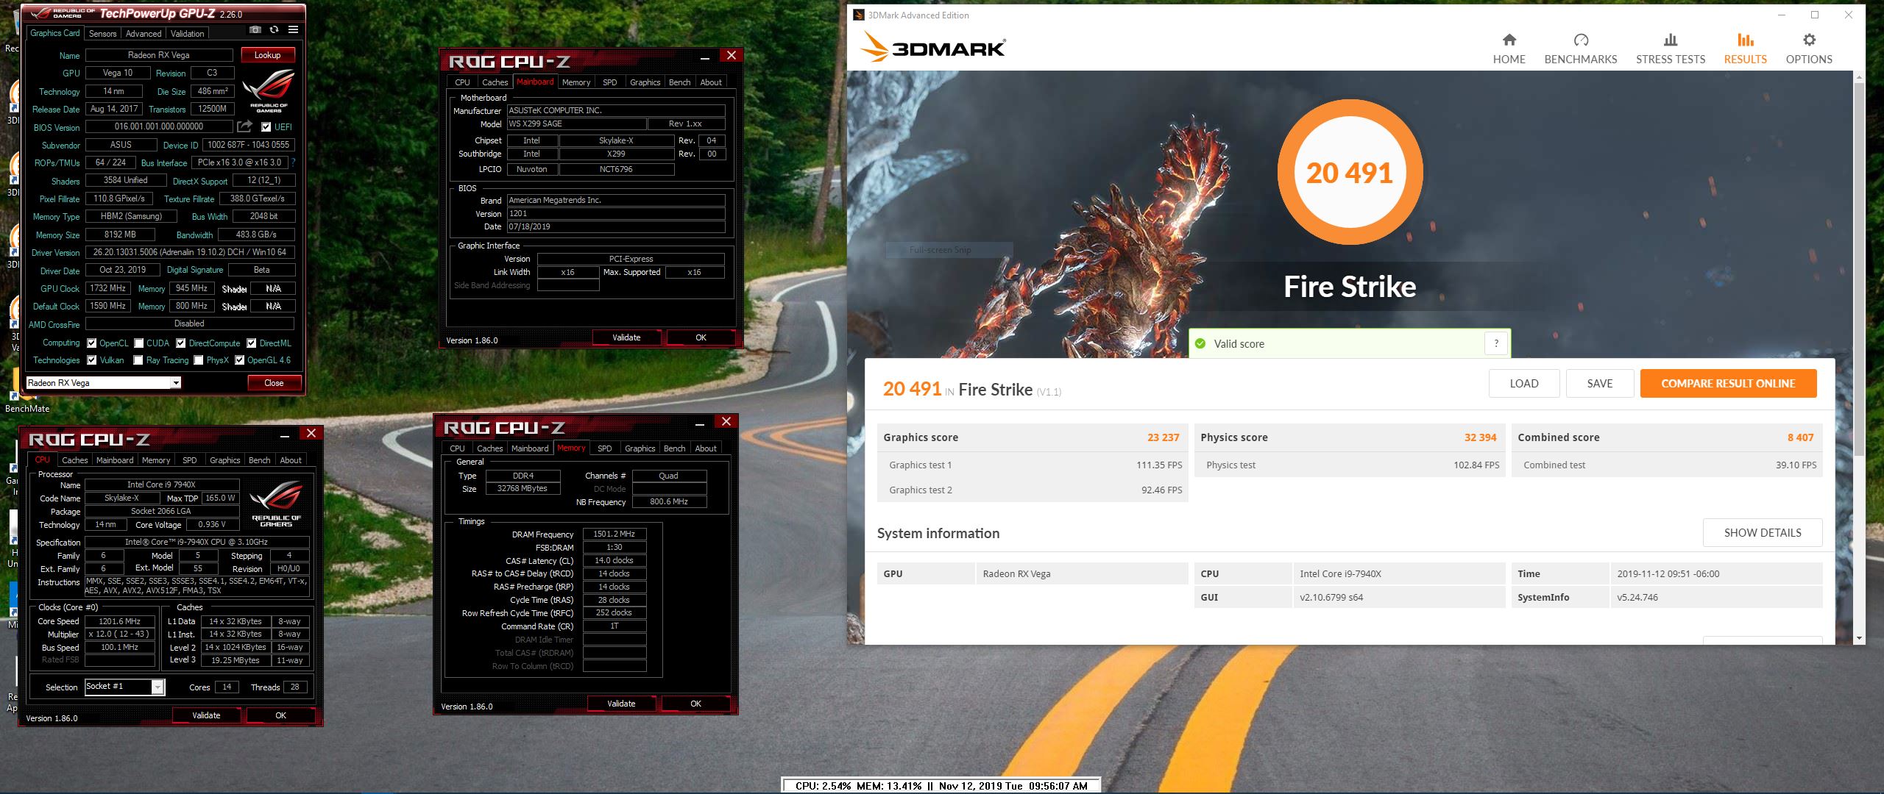The width and height of the screenshot is (1884, 794).
Task: Open Caches tab in CPU CPU-Z window
Action: pos(75,460)
